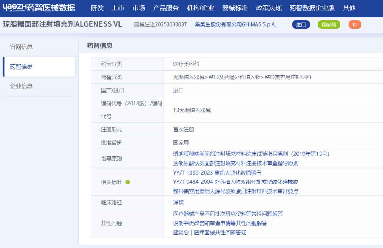The image size is (383, 248).
Task: Click the 药智分类 classification path value
Action: point(242,77)
